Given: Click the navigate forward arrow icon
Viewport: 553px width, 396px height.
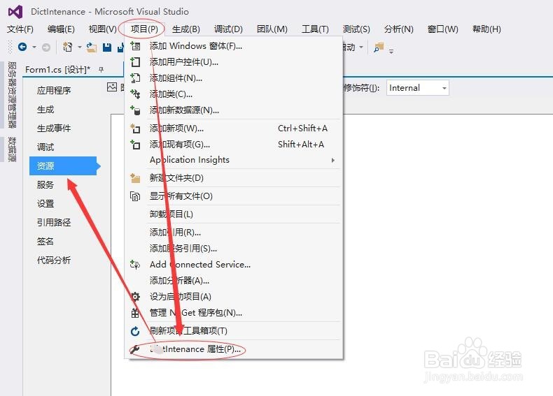Looking at the screenshot, I should 45,47.
